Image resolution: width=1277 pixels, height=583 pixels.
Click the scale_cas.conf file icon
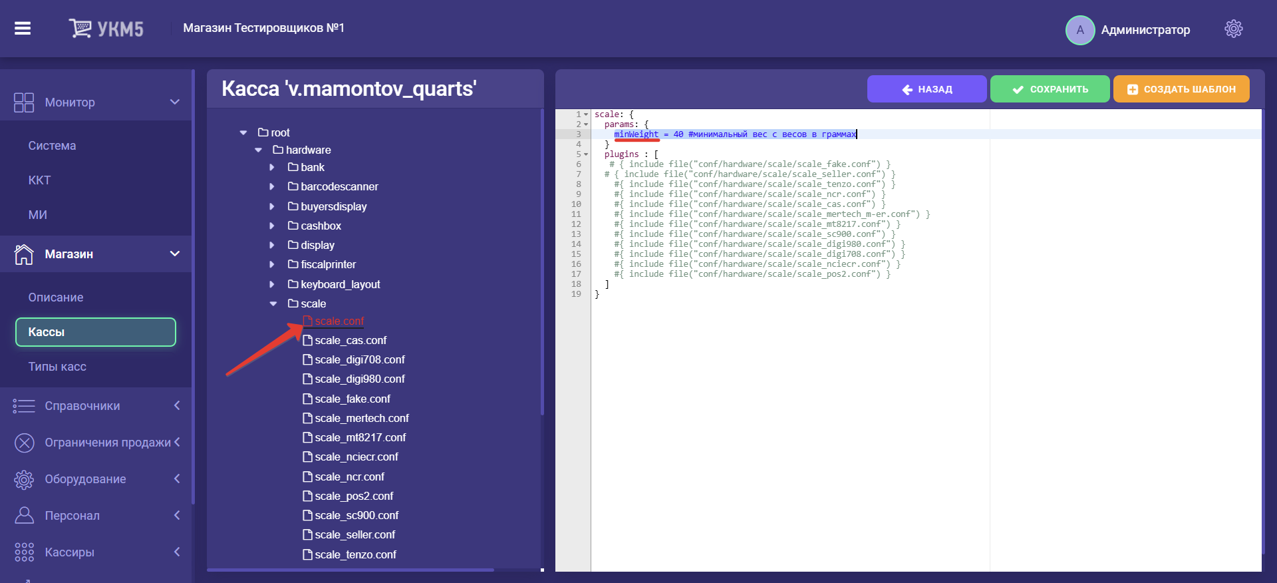307,340
